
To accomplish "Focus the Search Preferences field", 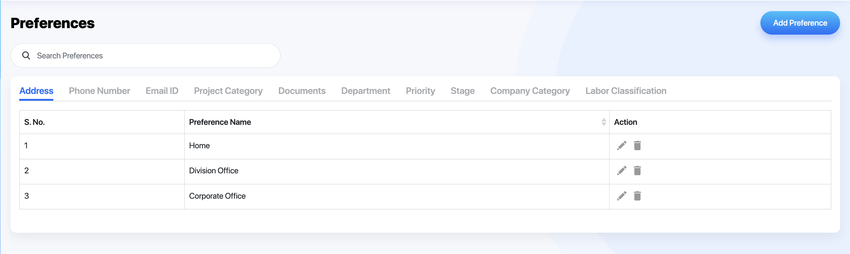I will (x=145, y=56).
